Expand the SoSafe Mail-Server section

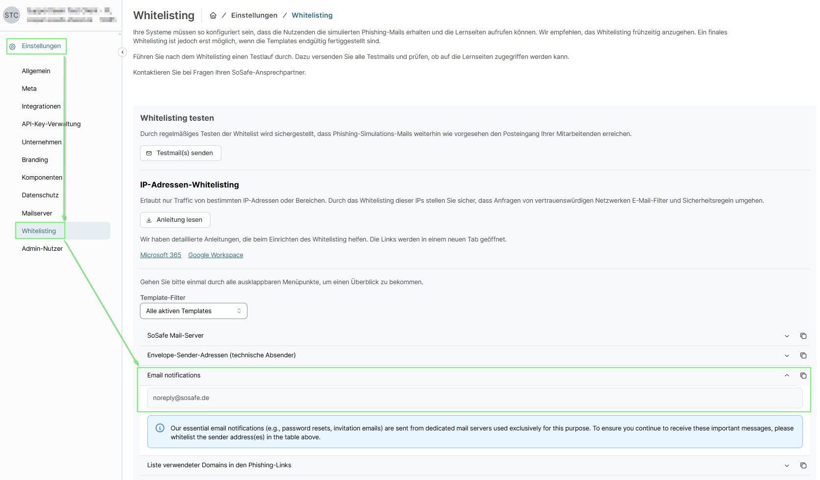coord(787,336)
